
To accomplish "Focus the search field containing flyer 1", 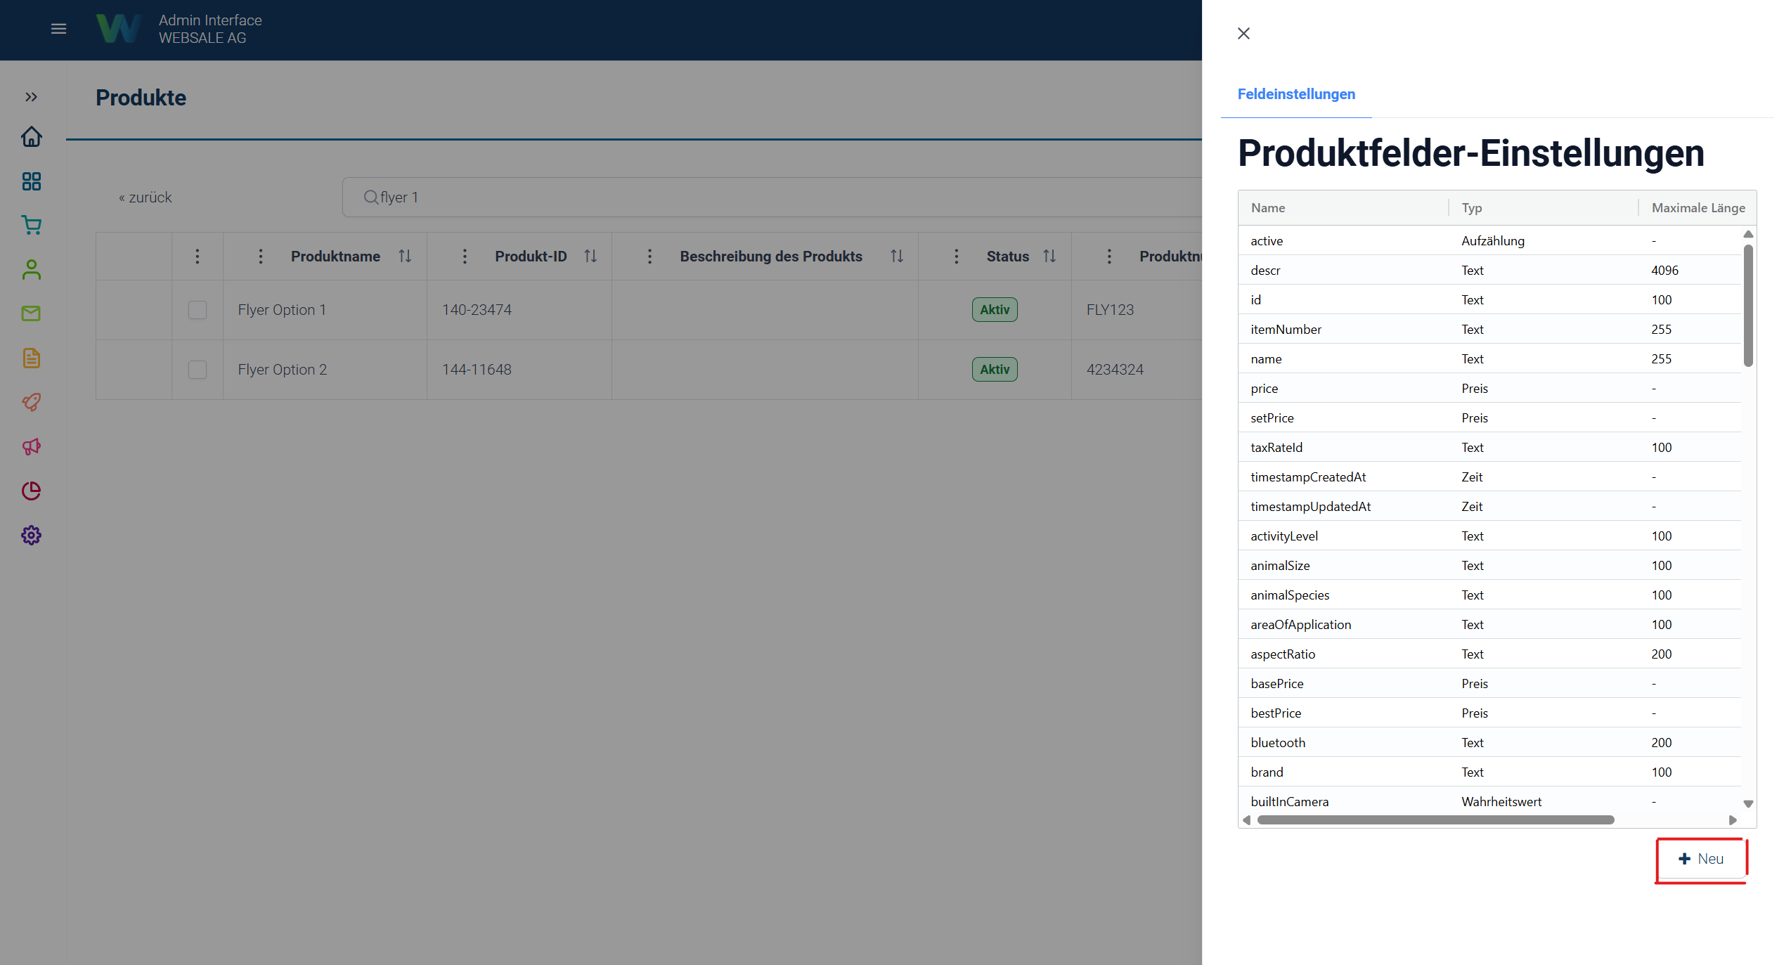I will point(772,197).
